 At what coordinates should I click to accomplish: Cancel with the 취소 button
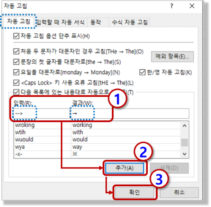pos(179,192)
